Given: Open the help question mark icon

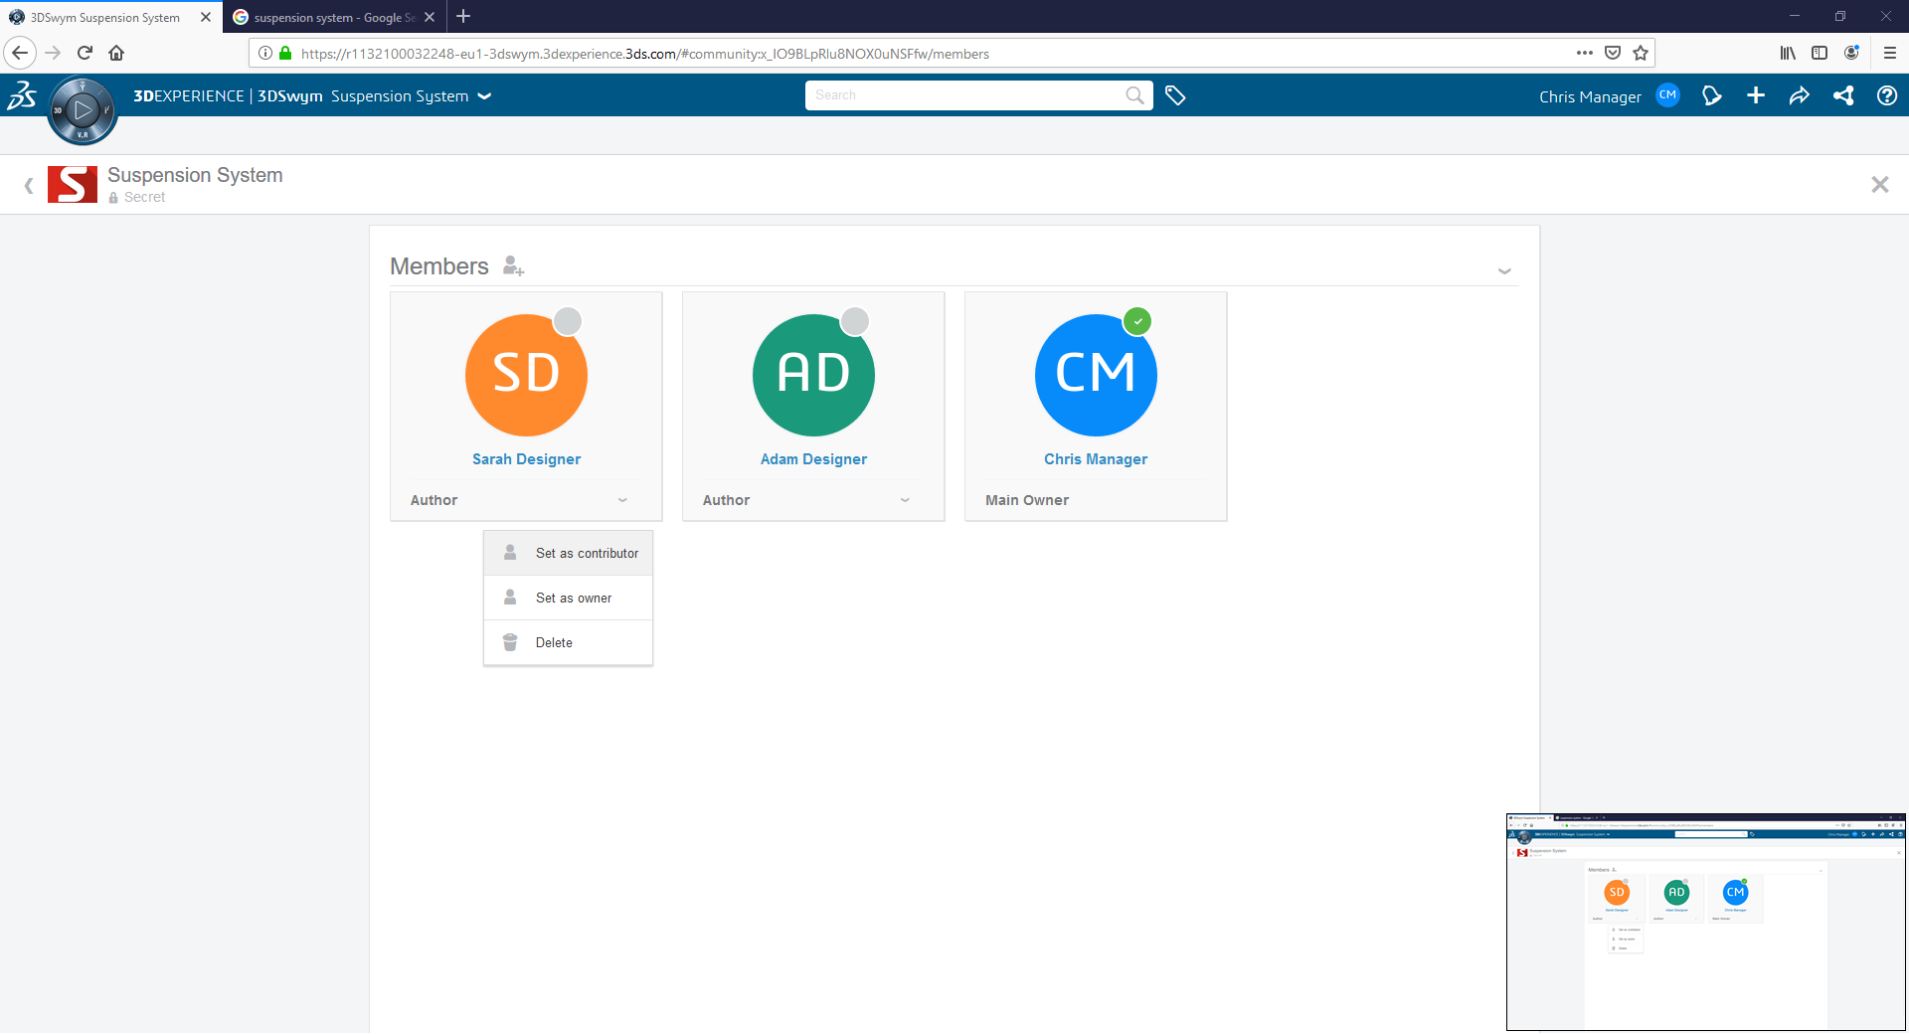Looking at the screenshot, I should (x=1886, y=95).
